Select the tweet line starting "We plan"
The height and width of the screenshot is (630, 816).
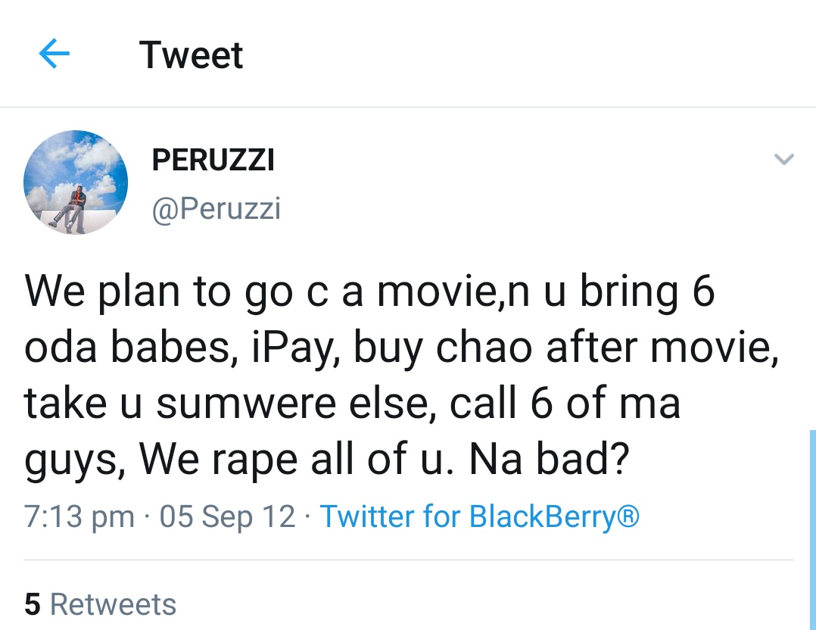click(369, 292)
